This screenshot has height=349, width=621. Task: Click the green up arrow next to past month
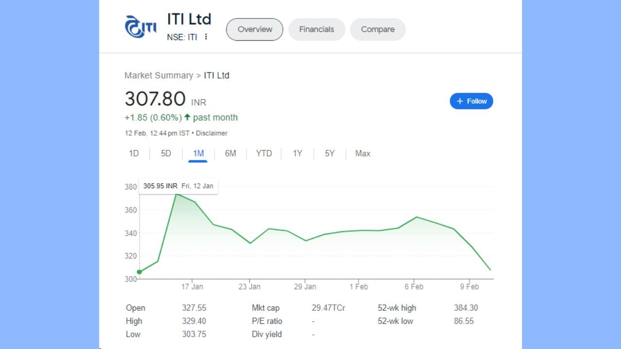(x=187, y=117)
